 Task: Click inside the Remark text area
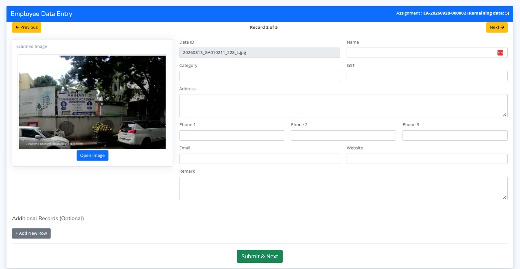pos(344,189)
